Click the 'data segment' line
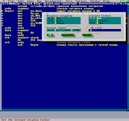Screen dimensions: 129x121 coord(17,30)
